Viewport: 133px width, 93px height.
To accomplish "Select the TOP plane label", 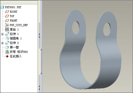I will (x=12, y=16).
